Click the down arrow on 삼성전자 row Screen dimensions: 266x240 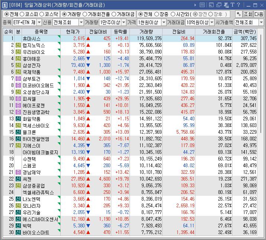(x=88, y=65)
